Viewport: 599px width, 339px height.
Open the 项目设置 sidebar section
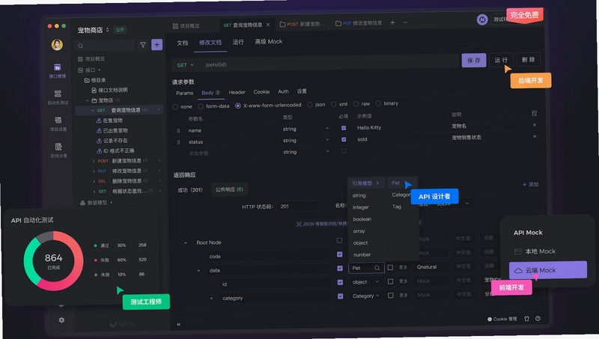(x=58, y=123)
